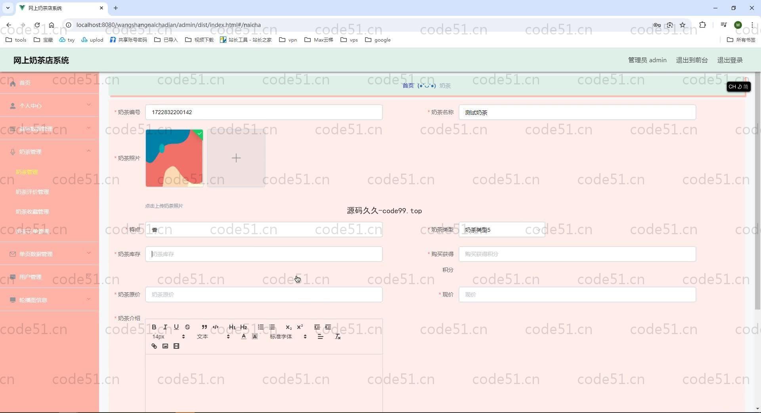Click the plus box to upload a photo
Viewport: 761px width, 413px height.
(236, 158)
